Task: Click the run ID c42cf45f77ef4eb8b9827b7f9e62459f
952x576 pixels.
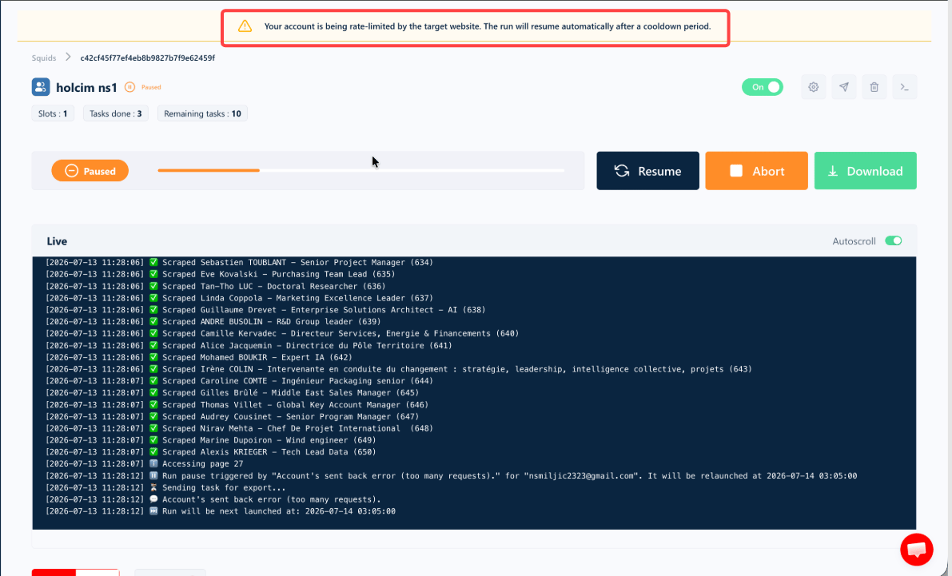Action: (148, 58)
